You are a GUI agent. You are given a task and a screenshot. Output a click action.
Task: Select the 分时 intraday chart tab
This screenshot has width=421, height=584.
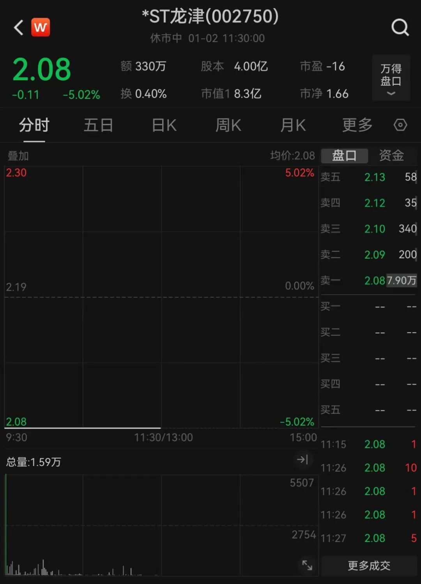pos(34,125)
